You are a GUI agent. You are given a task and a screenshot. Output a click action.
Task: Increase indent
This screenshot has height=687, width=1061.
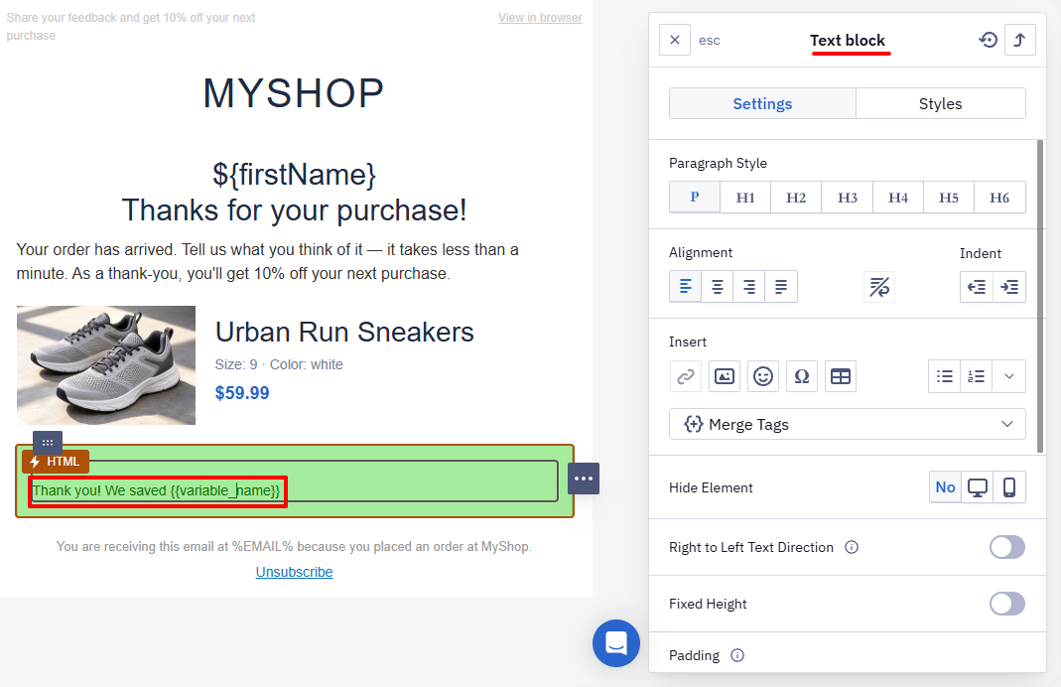coord(1009,287)
